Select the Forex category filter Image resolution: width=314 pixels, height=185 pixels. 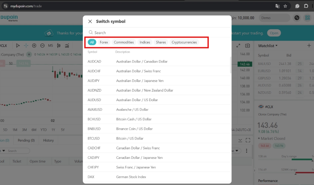(104, 42)
